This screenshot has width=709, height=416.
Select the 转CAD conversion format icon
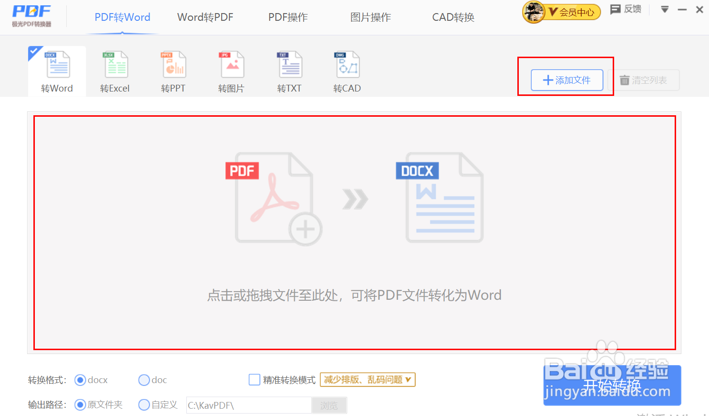pyautogui.click(x=347, y=70)
